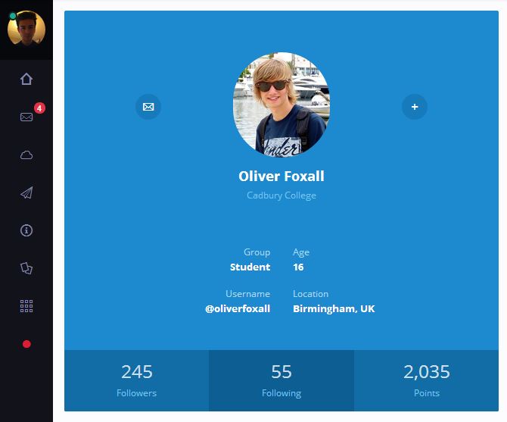Open the info circle icon
507x422 pixels.
click(x=26, y=230)
